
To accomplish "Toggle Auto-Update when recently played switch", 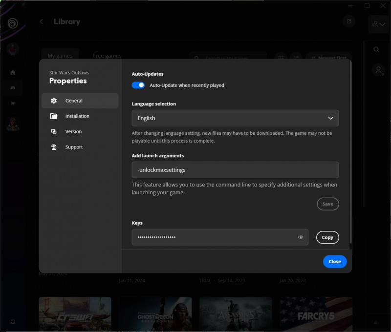I will coord(138,85).
